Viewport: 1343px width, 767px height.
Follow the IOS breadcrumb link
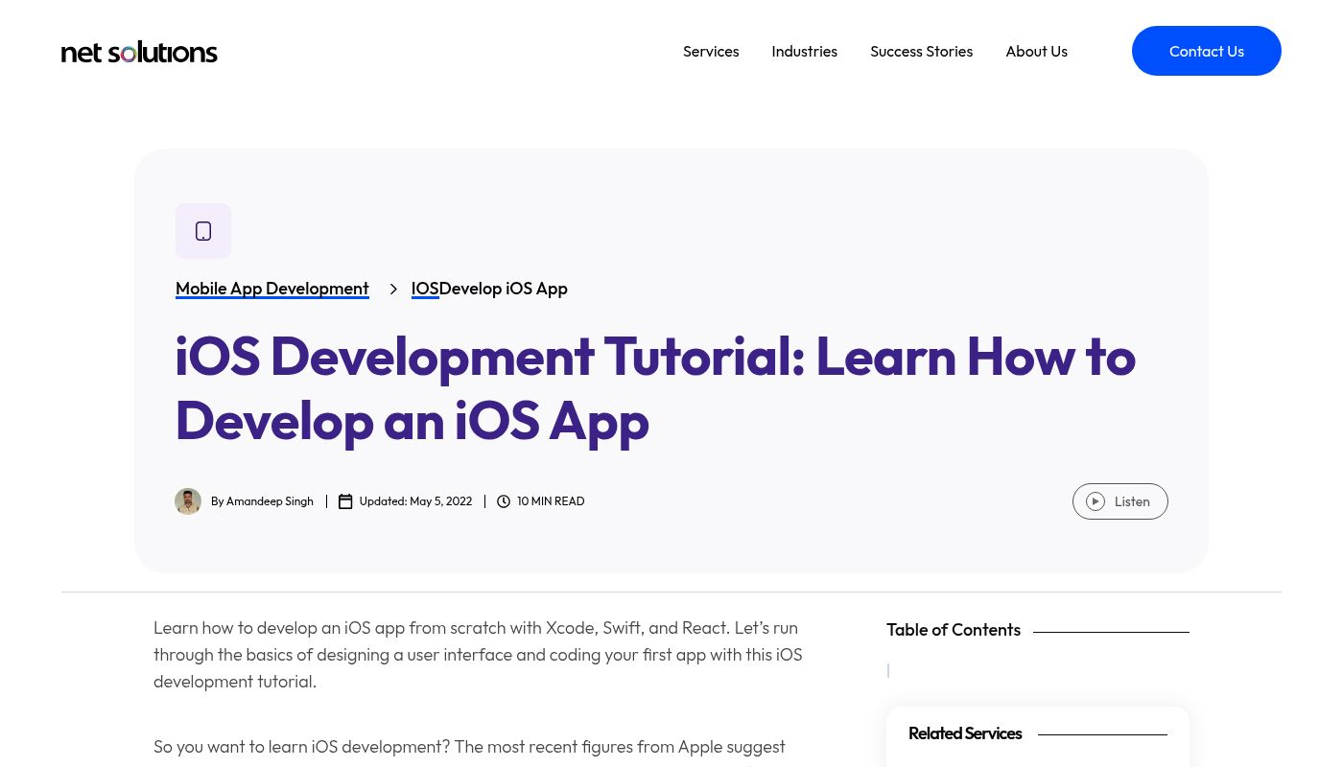coord(425,289)
